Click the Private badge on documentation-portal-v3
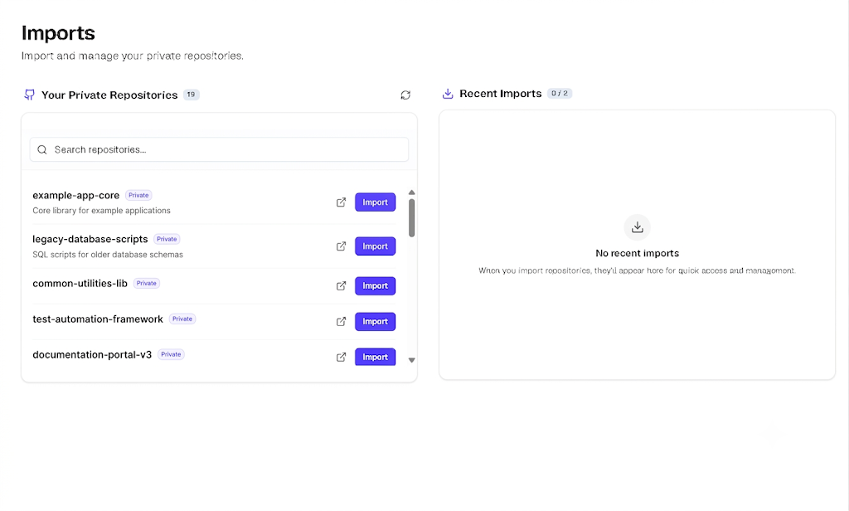849x511 pixels. (171, 354)
